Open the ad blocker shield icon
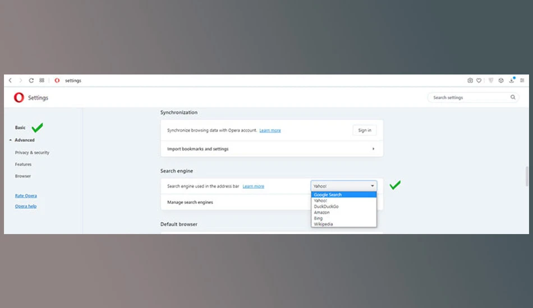The height and width of the screenshot is (308, 533). (x=491, y=81)
